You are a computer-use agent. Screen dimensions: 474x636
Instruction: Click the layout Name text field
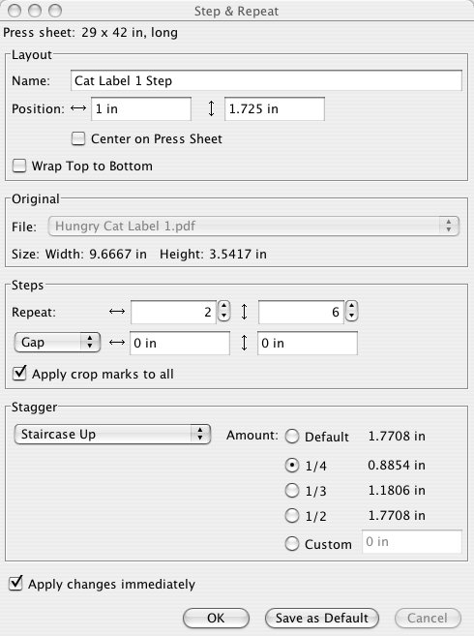[266, 80]
